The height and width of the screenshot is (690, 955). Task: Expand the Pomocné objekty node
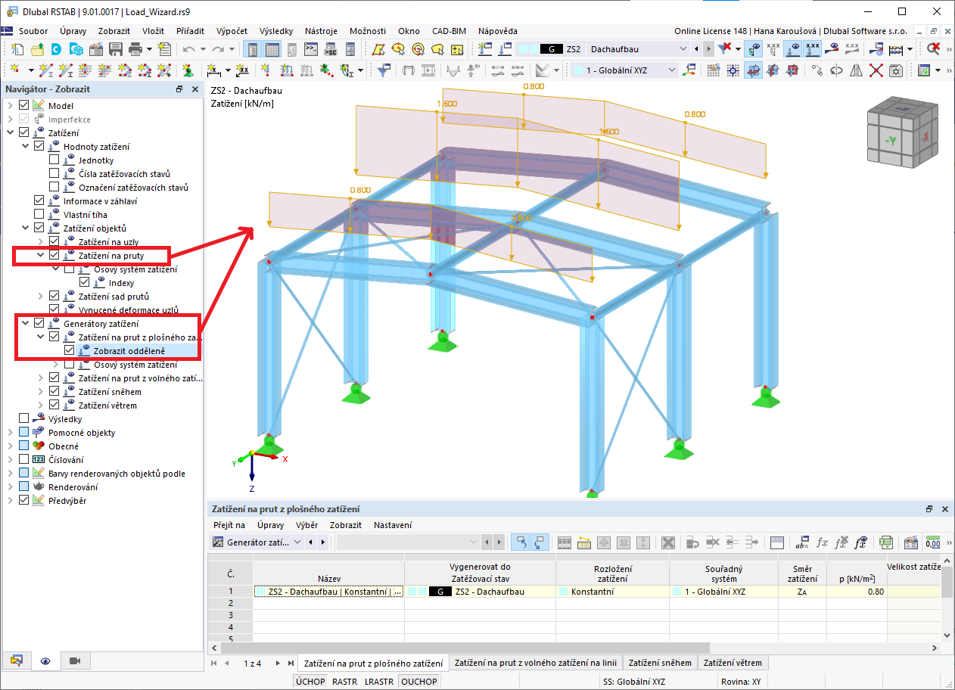(11, 433)
